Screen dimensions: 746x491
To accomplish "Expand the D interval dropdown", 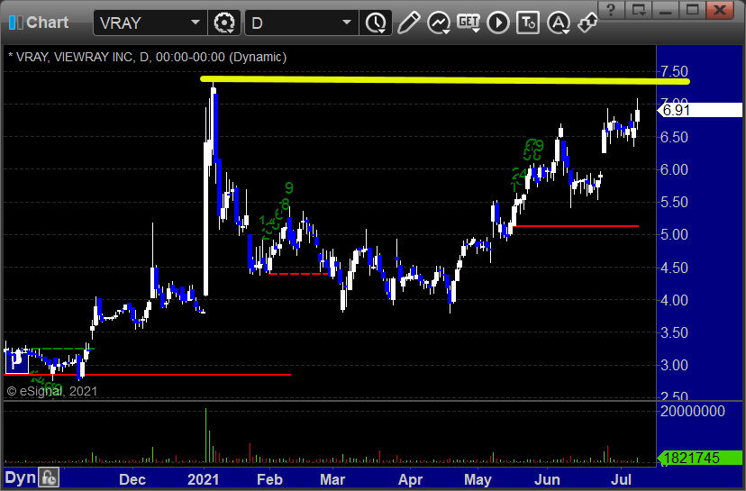I will click(347, 23).
